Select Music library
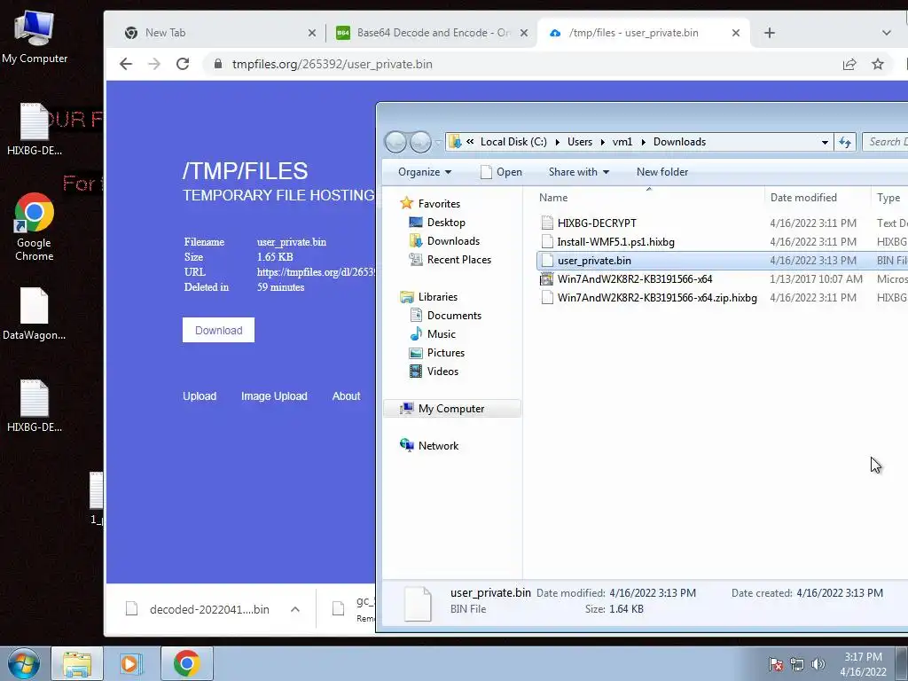908x681 pixels. pos(441,334)
